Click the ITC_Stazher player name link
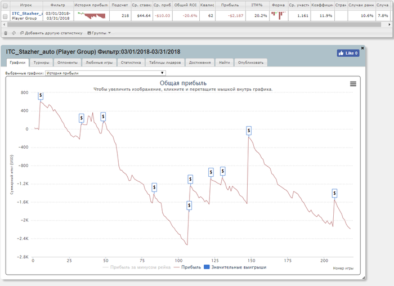The width and height of the screenshot is (394, 286). [27, 14]
